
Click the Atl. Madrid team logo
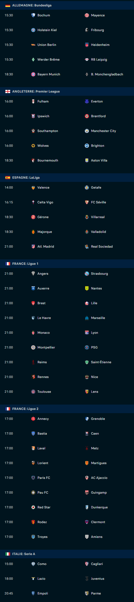tap(33, 247)
